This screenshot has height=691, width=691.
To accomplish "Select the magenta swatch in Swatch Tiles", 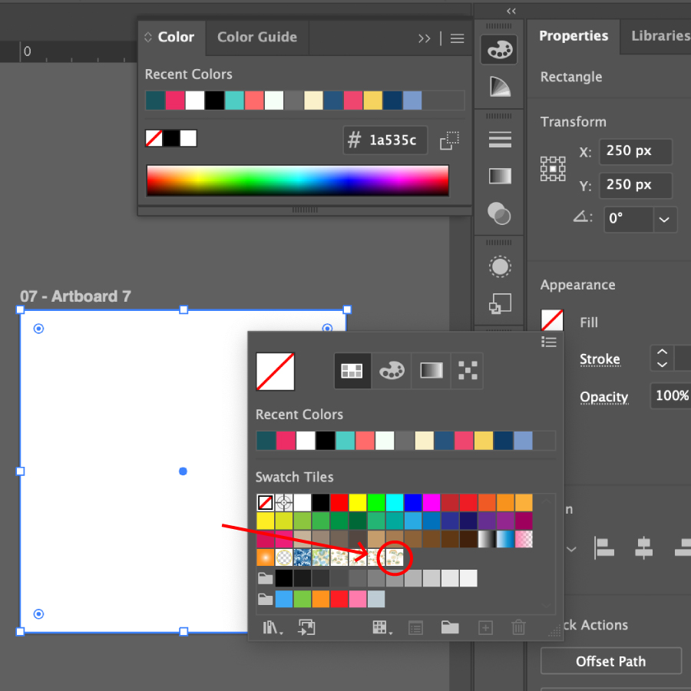I will click(x=431, y=502).
